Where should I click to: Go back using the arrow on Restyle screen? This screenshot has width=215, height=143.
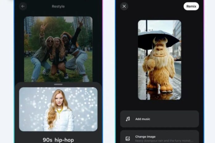[x=23, y=6]
